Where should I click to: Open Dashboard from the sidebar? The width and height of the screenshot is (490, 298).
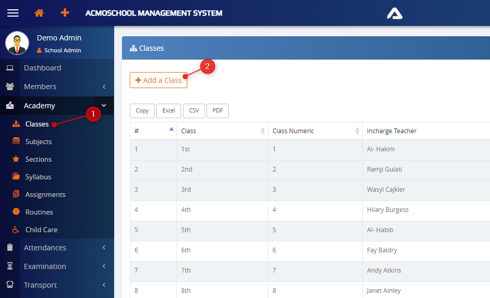pos(42,68)
